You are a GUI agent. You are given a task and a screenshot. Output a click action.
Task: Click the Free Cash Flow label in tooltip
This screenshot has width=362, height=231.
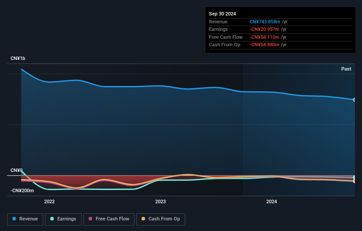point(226,37)
